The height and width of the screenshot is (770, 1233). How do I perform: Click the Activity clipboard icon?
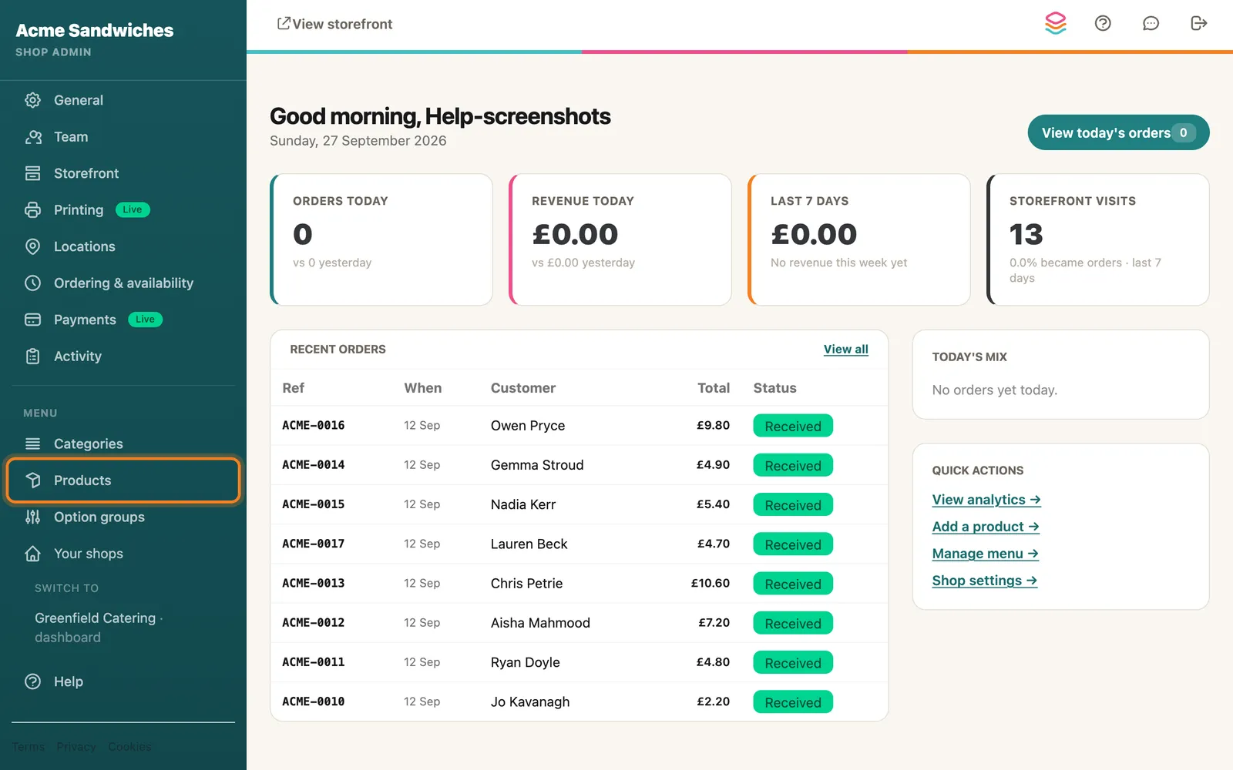[x=32, y=357]
